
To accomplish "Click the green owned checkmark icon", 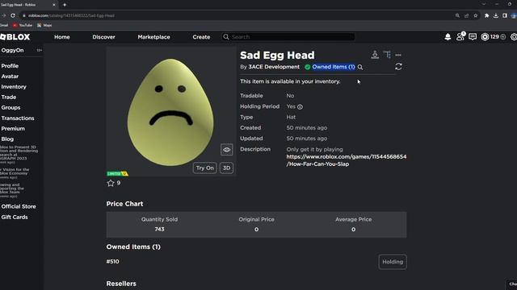I will click(307, 67).
